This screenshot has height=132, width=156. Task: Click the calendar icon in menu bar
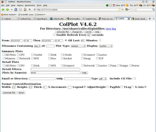(x=114, y=5)
